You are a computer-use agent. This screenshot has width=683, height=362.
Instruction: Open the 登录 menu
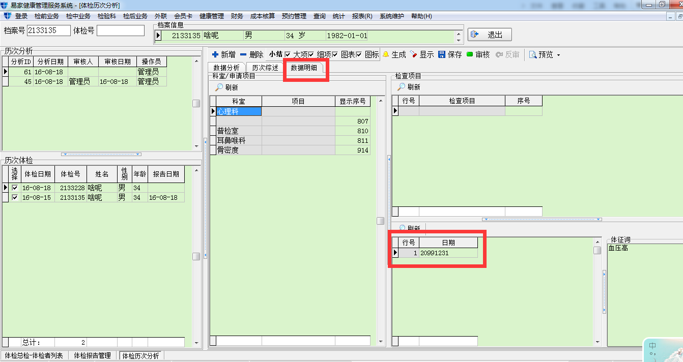[21, 16]
